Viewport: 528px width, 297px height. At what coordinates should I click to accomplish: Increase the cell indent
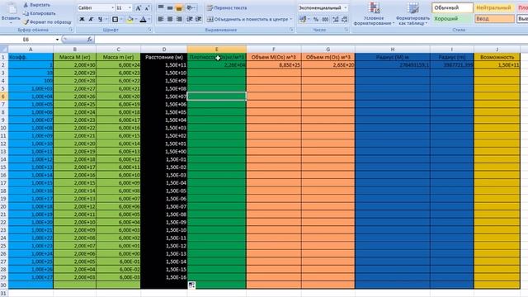(198, 20)
